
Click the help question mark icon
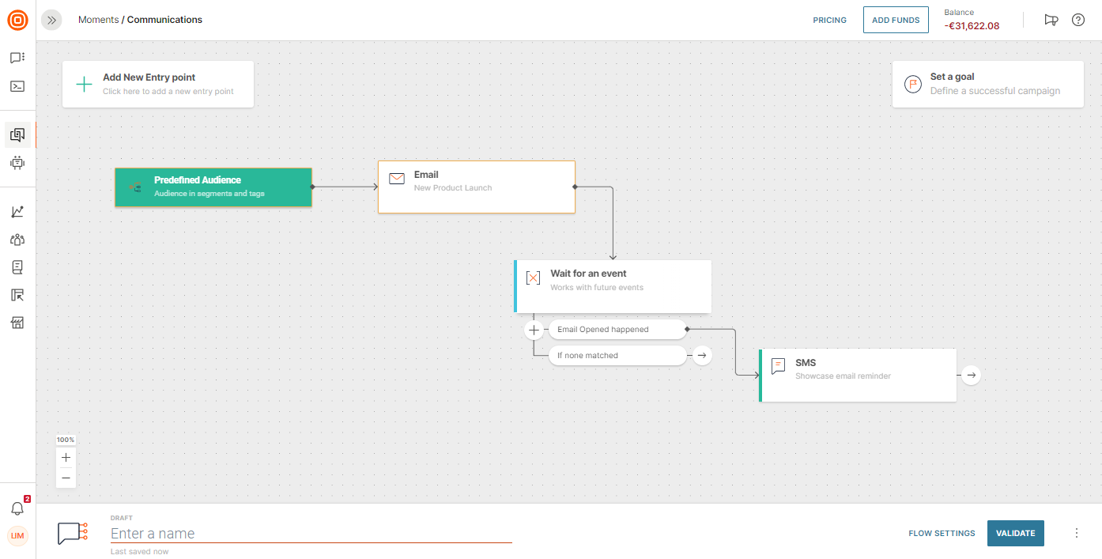pos(1077,20)
